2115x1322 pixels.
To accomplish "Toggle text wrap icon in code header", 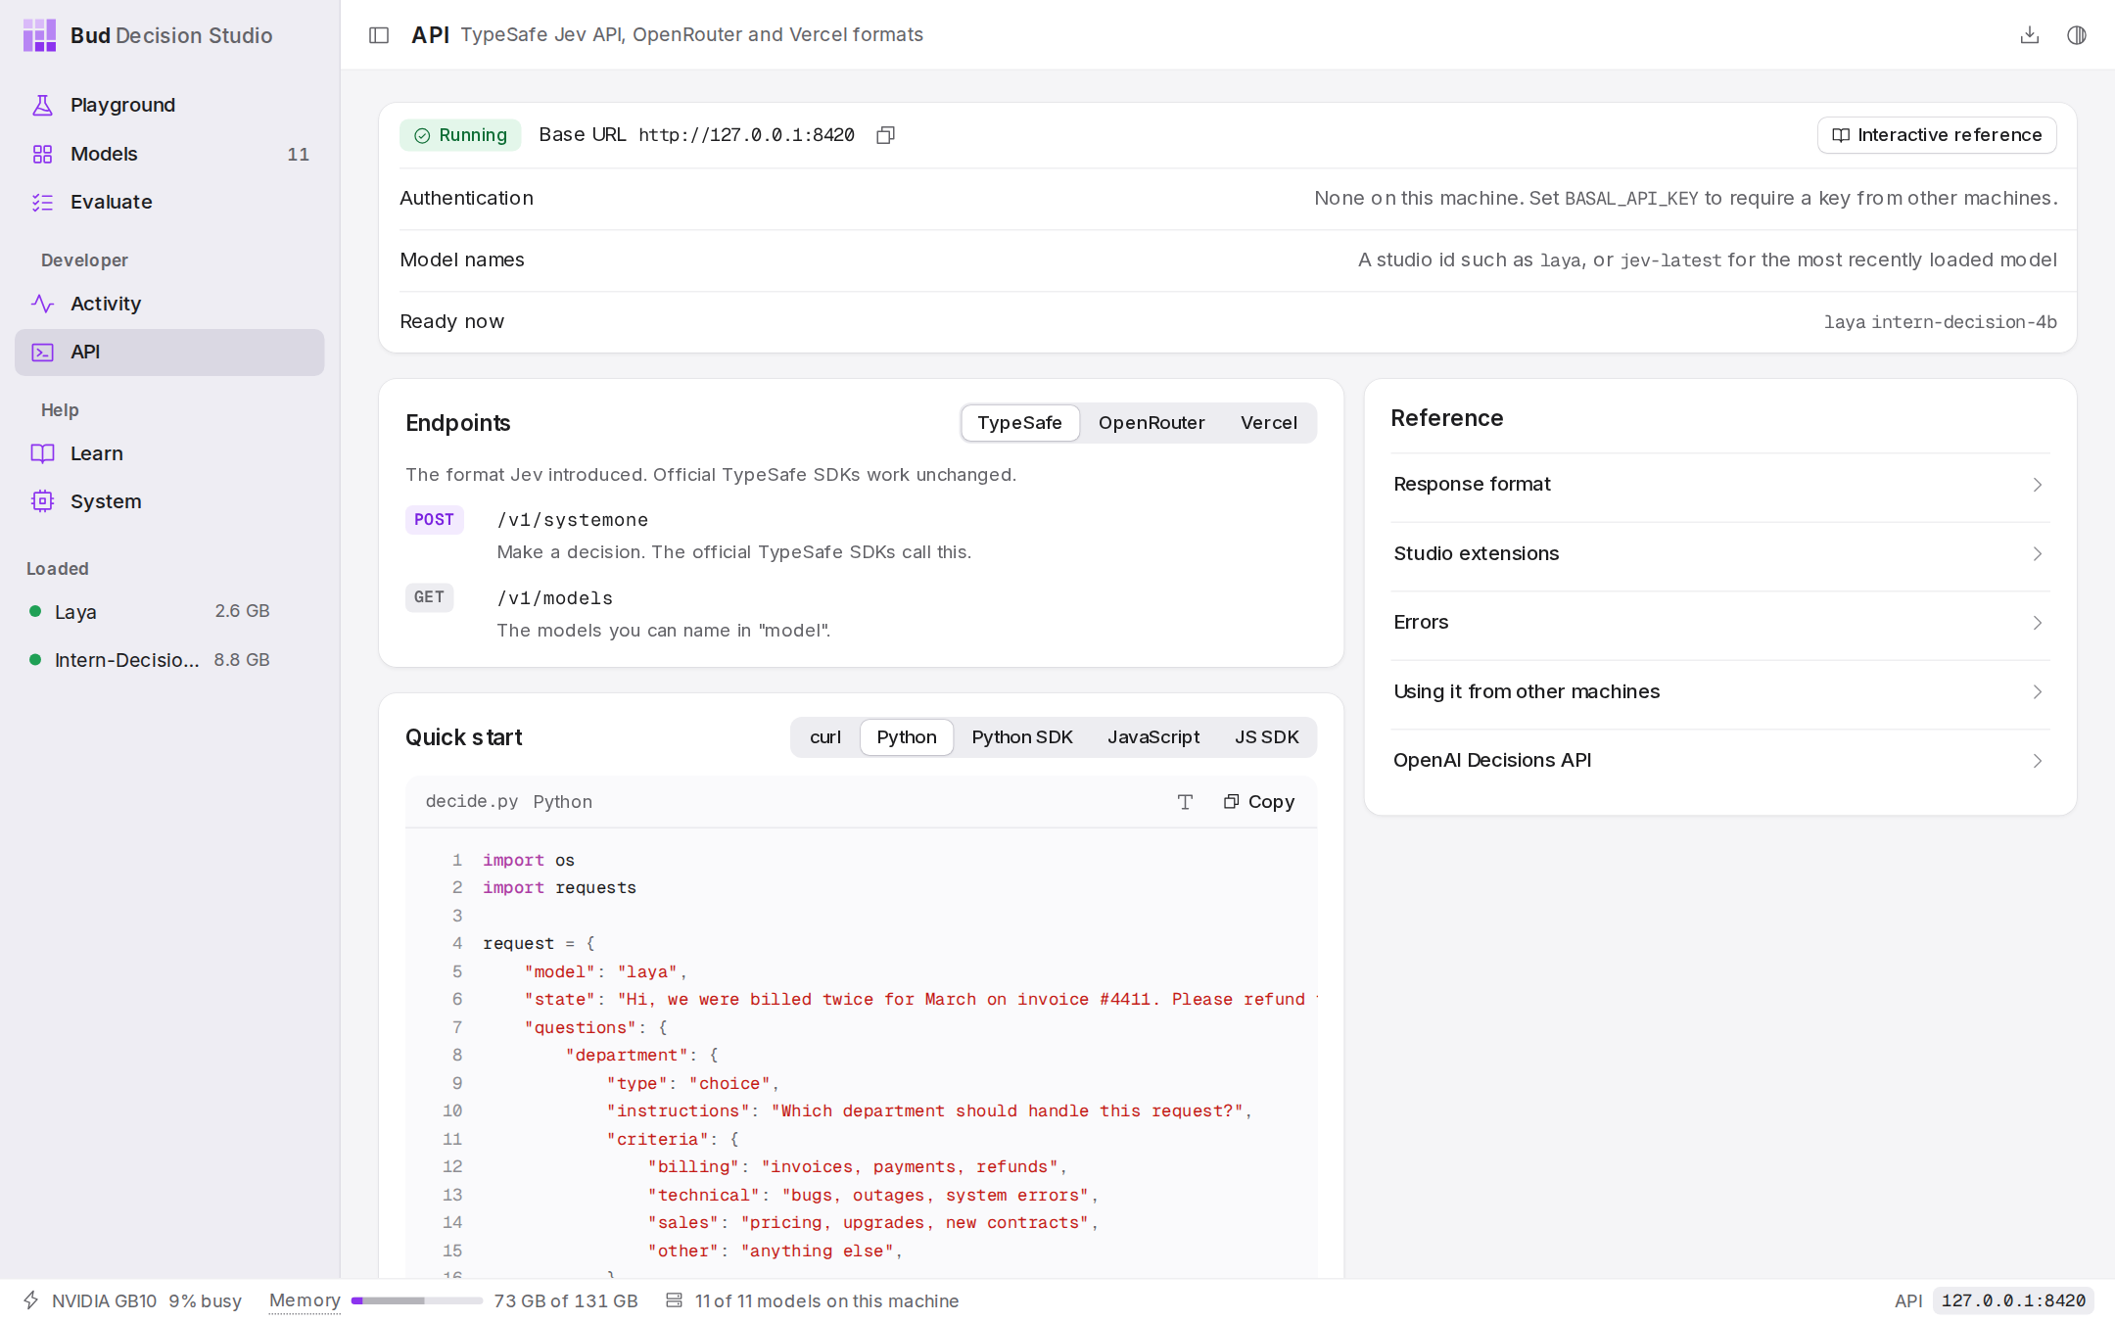I will click(x=1185, y=802).
